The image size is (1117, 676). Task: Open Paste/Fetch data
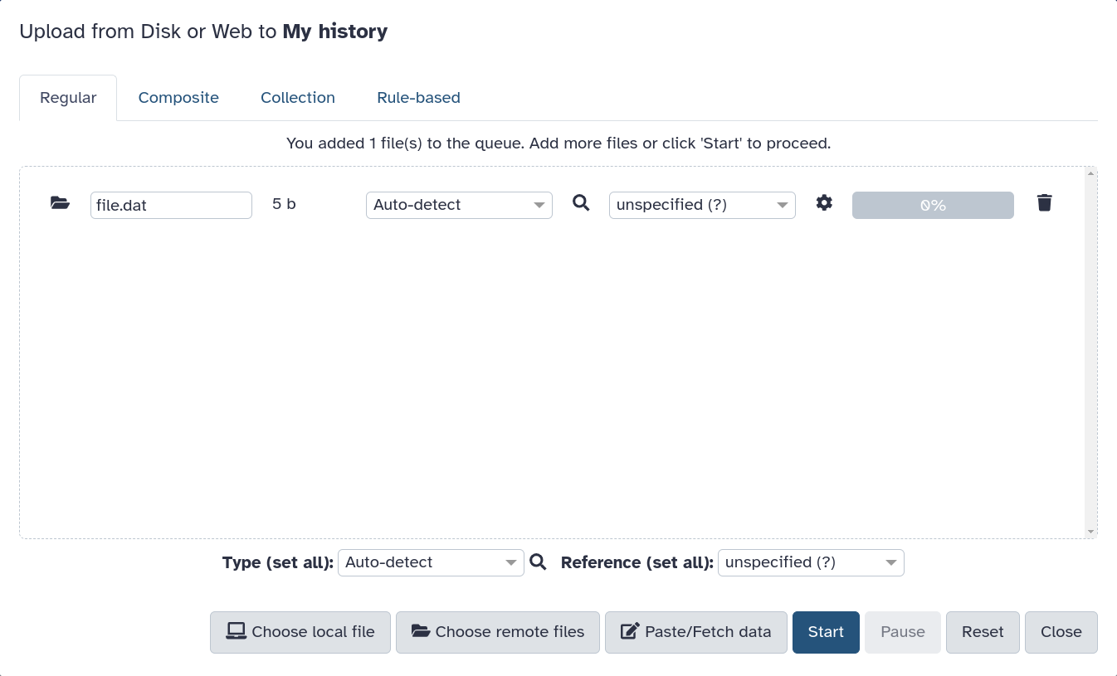[696, 632]
